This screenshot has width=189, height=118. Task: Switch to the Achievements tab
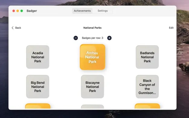click(82, 11)
